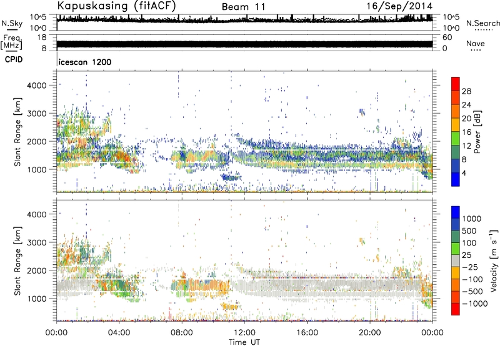Click the red bottom segment of Velocity color bar

[x=456, y=309]
